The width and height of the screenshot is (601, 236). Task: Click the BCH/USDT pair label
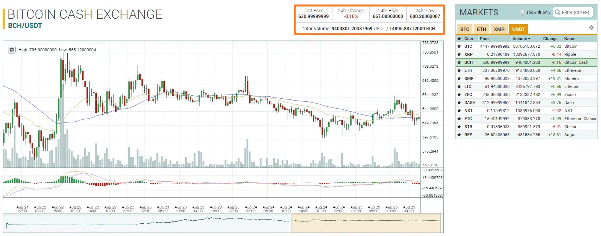pyautogui.click(x=25, y=26)
